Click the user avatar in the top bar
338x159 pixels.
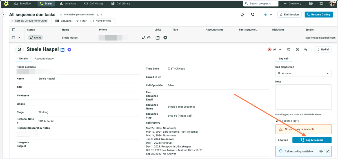[x=332, y=4]
